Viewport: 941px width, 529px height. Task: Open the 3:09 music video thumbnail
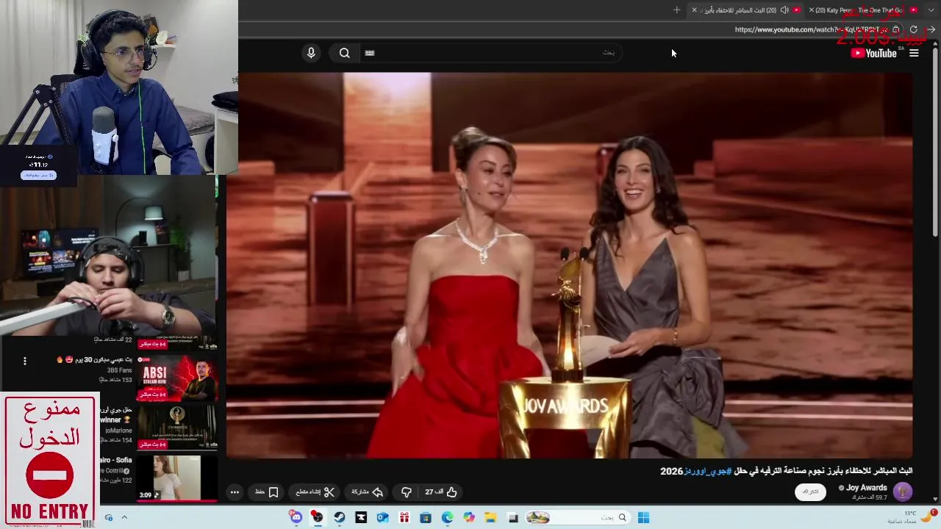[177, 478]
